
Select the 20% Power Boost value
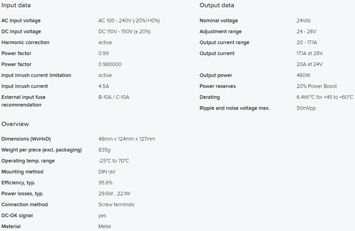[316, 86]
